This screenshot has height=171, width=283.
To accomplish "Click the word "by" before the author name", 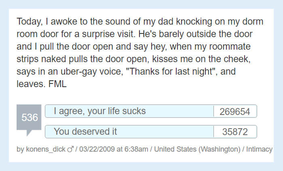I will tap(20, 149).
